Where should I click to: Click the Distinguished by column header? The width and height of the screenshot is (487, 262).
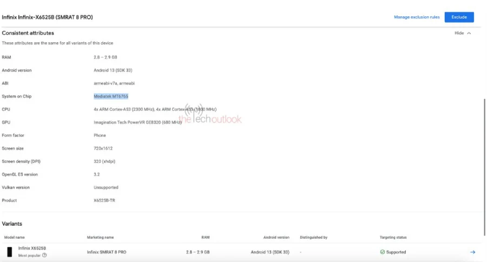tap(314, 237)
